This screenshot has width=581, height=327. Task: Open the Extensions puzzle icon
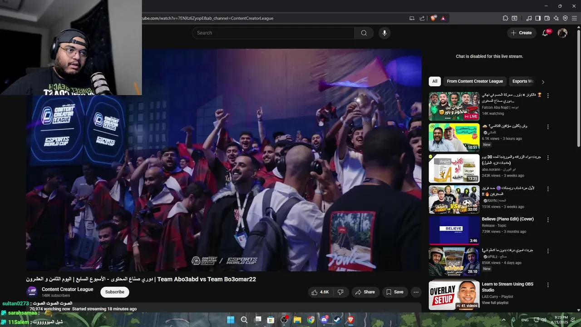tap(505, 18)
